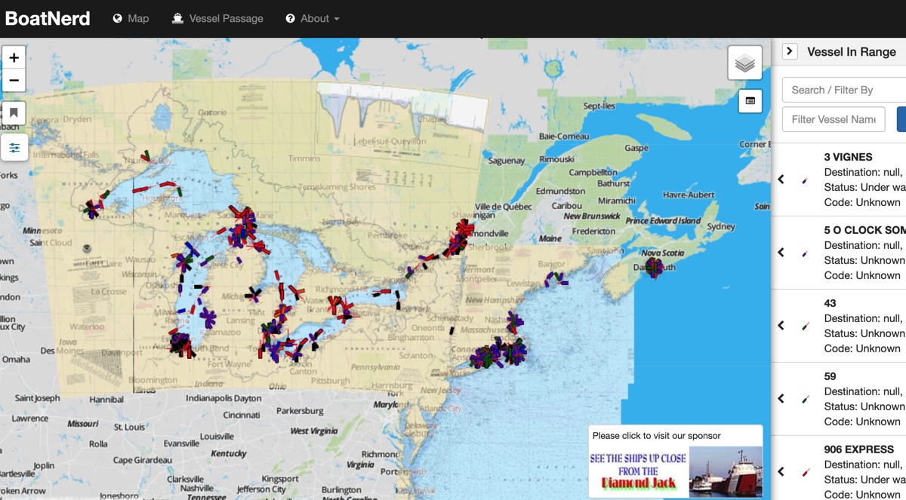Viewport: 906px width, 500px height.
Task: Open the Diamond Jack sponsor banner
Action: coord(676,471)
